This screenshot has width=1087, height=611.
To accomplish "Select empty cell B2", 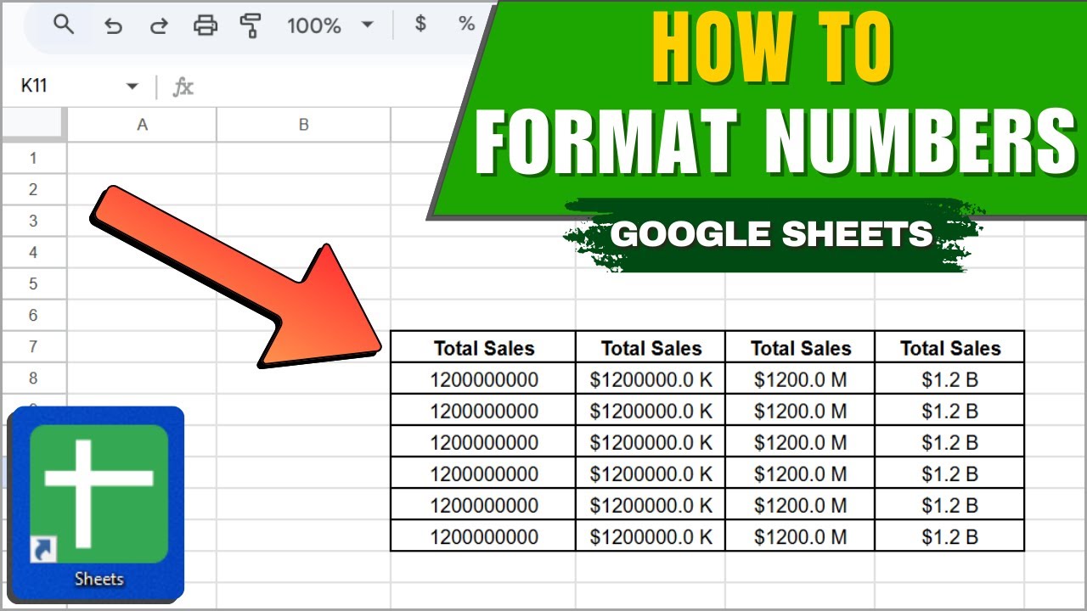I will [304, 189].
